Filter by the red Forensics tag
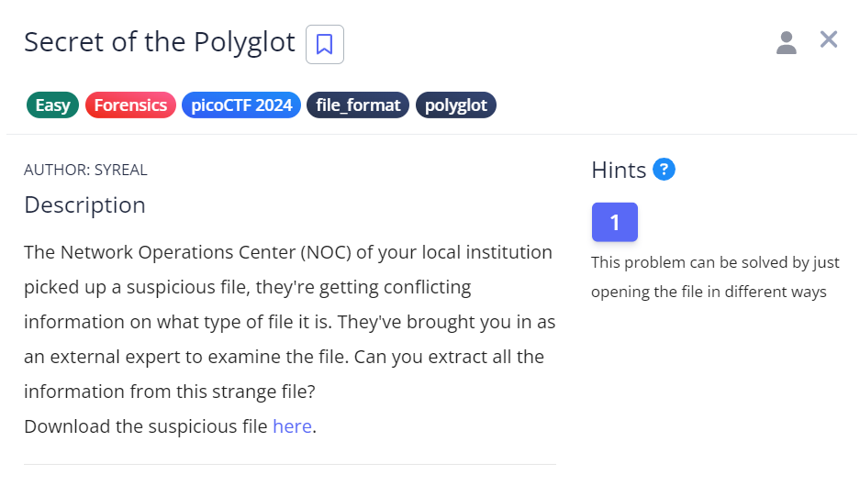The image size is (860, 486). tap(130, 105)
